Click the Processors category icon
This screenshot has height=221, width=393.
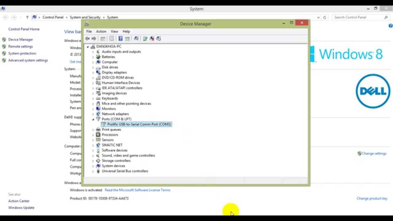pos(98,135)
